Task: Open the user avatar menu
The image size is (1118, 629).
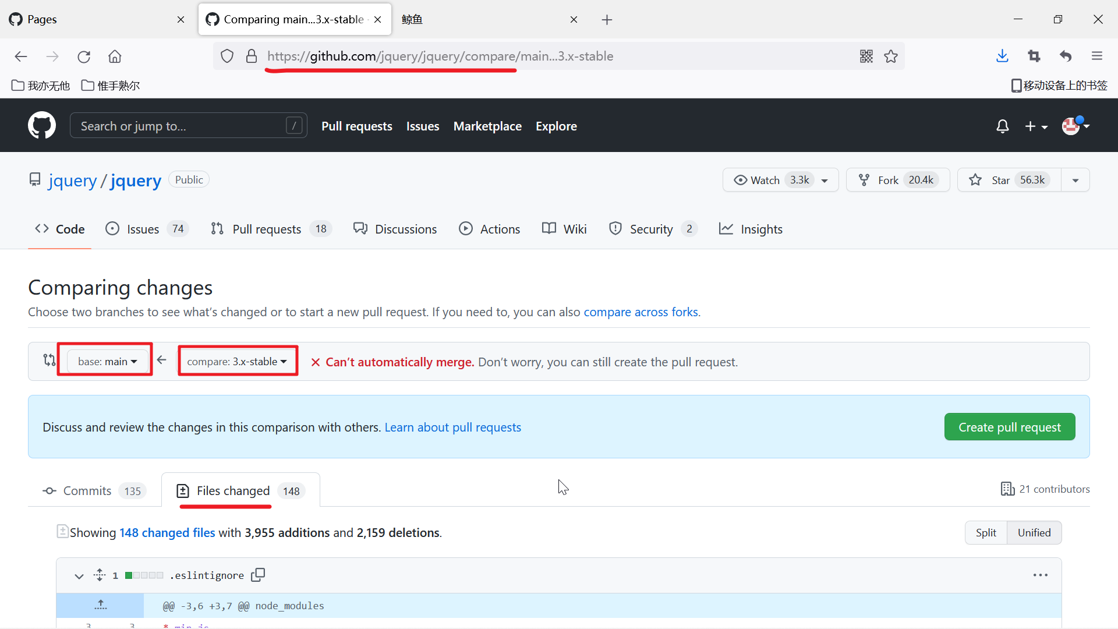Action: pyautogui.click(x=1075, y=126)
